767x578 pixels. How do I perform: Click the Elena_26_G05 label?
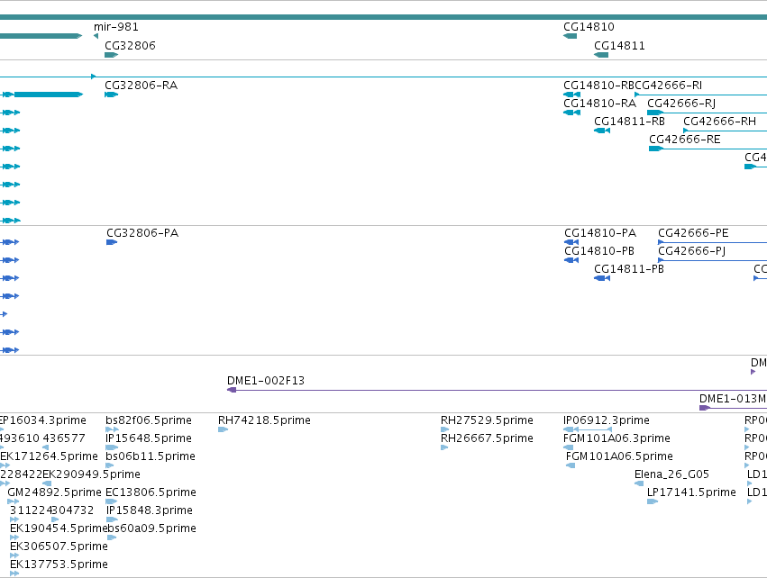671,474
